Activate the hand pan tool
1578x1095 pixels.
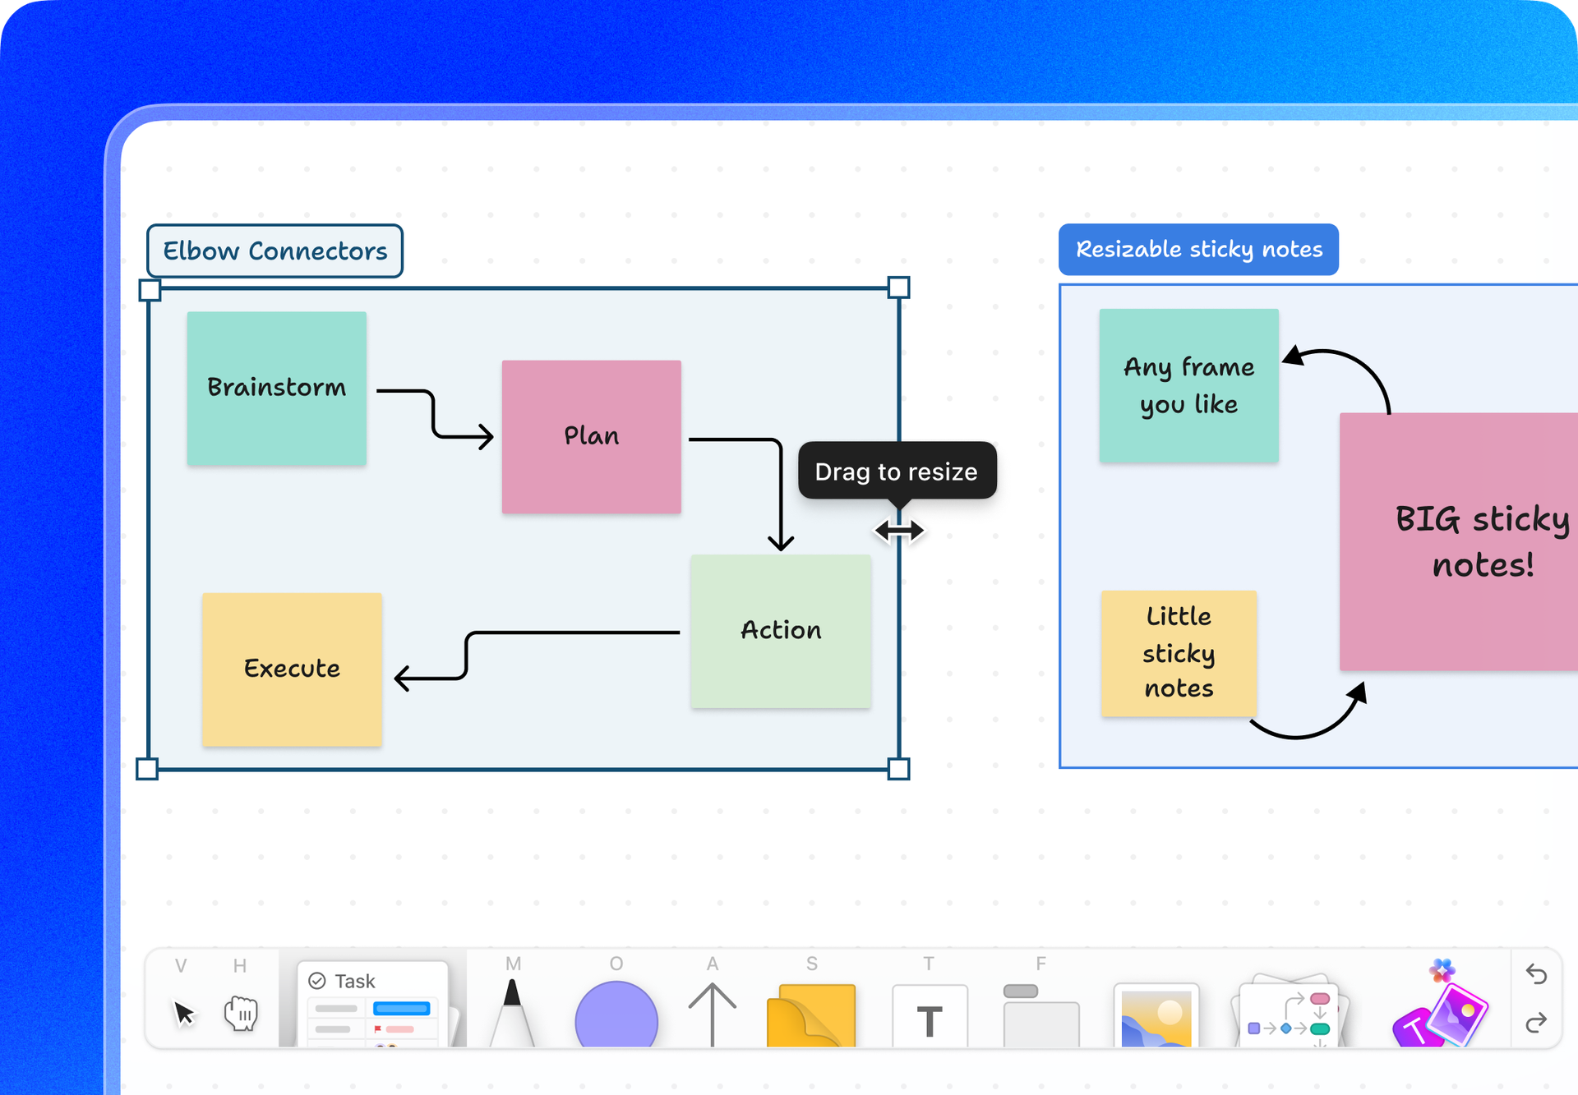tap(241, 1013)
